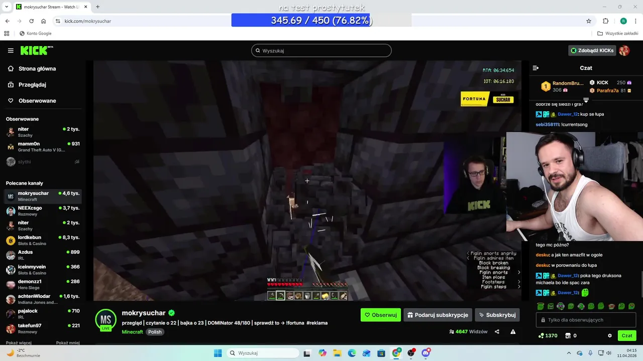
Task: Click the chat scrollbar
Action: tap(641, 283)
